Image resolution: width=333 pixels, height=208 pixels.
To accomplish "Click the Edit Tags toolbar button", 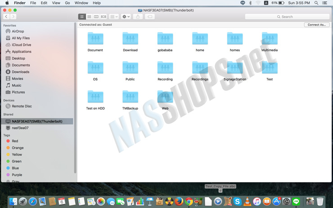I will [x=150, y=17].
